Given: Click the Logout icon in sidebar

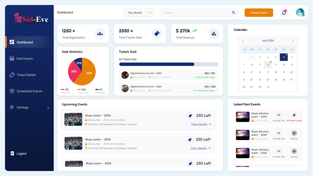Looking at the screenshot, I should 12,153.
